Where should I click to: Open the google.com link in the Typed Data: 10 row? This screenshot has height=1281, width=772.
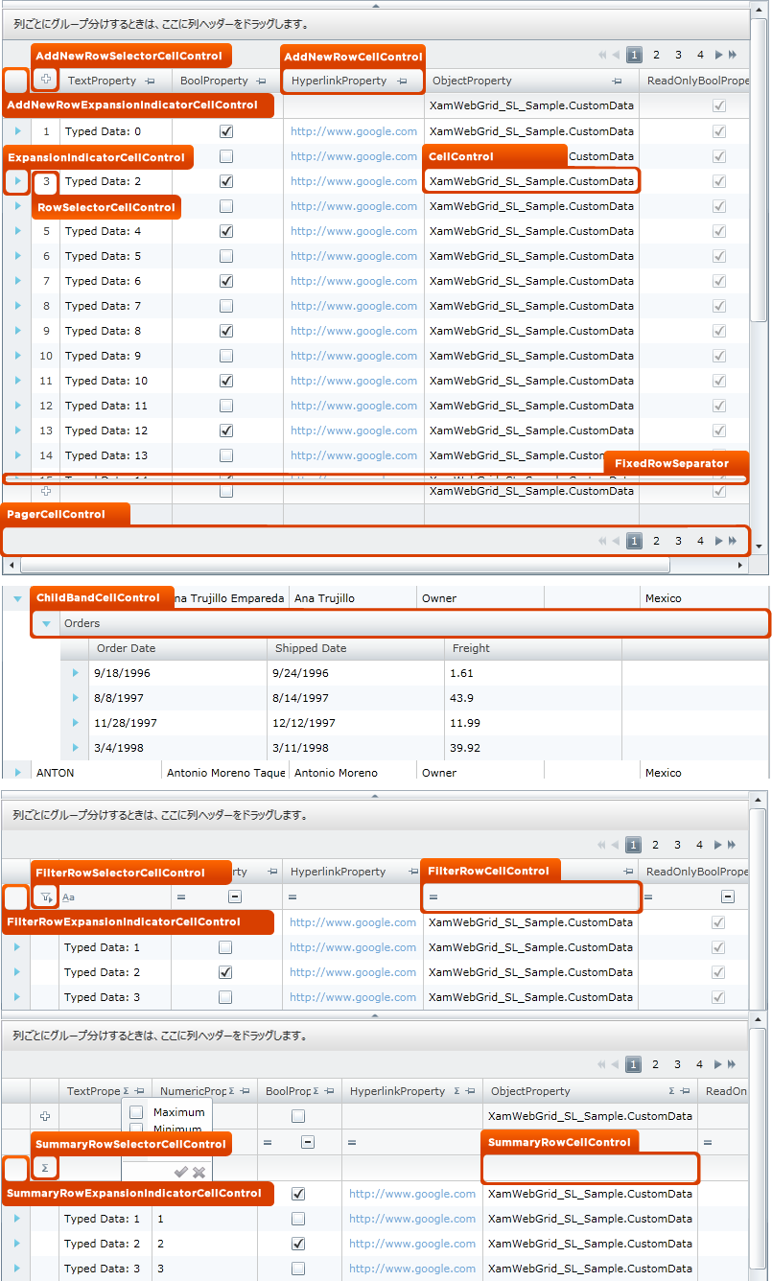coord(354,381)
